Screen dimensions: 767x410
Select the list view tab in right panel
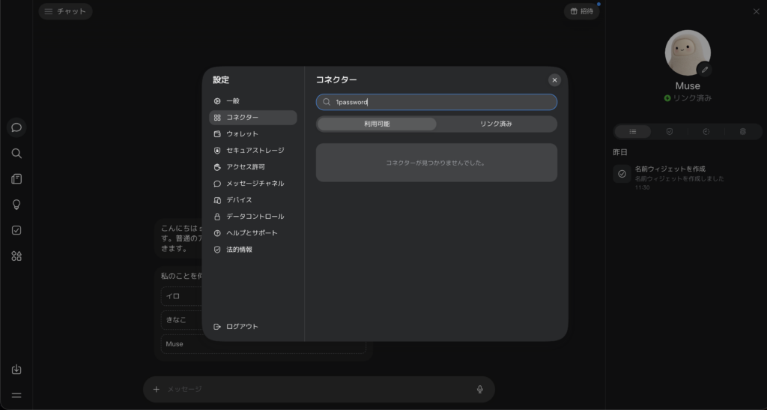pyautogui.click(x=632, y=132)
